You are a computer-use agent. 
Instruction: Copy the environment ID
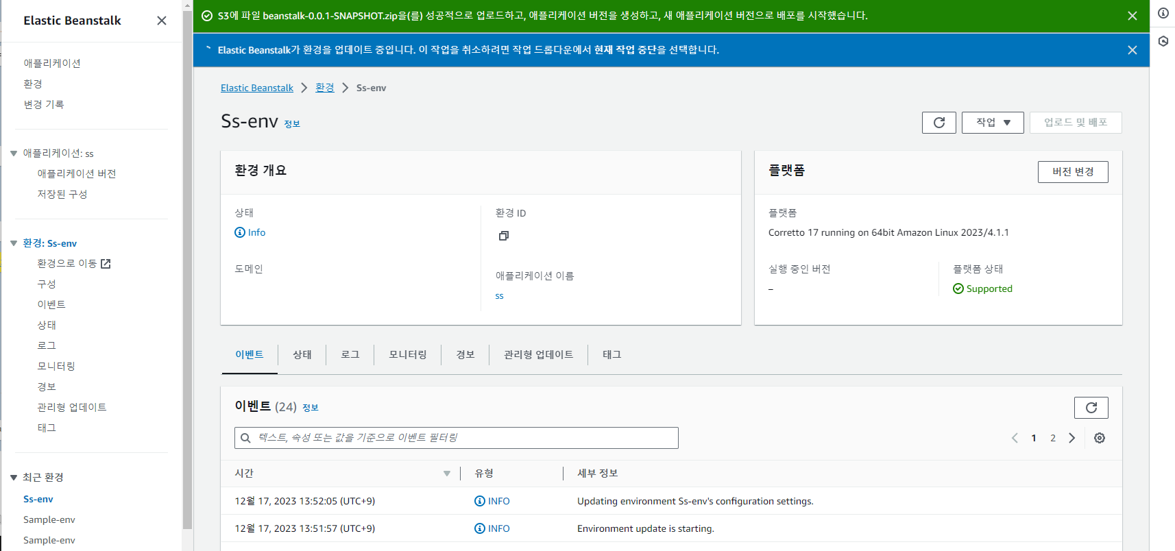point(503,236)
